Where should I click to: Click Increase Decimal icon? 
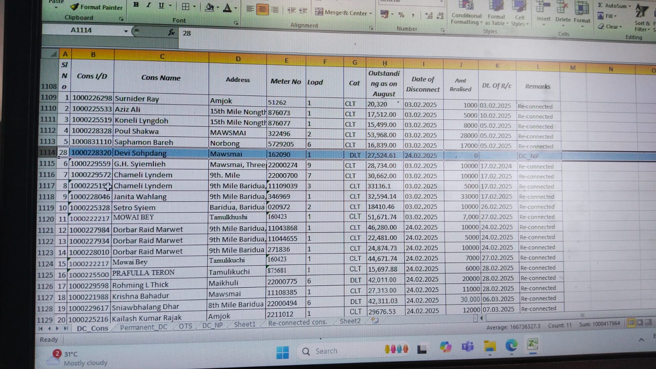click(x=429, y=16)
